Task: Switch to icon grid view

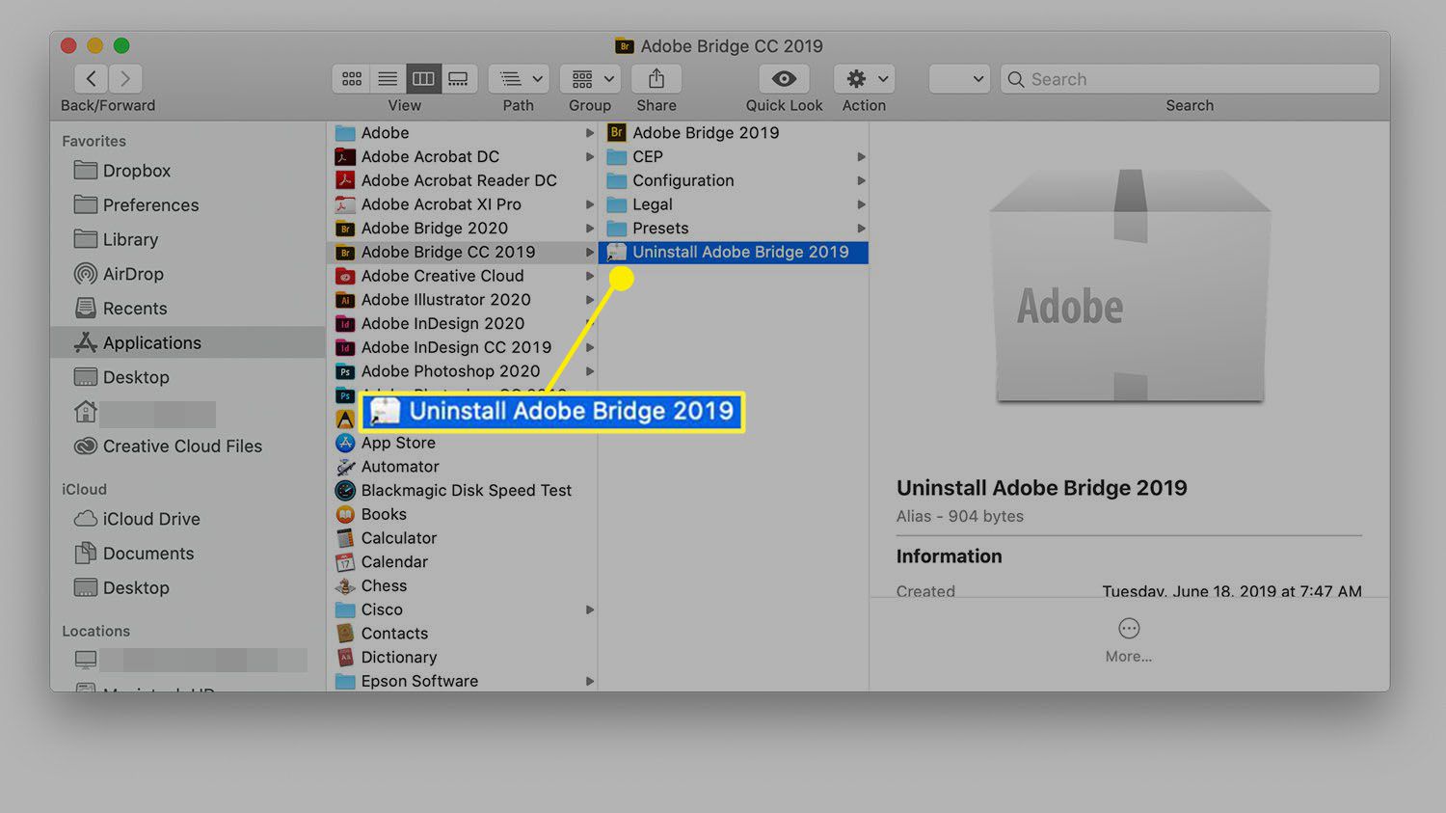Action: [351, 78]
